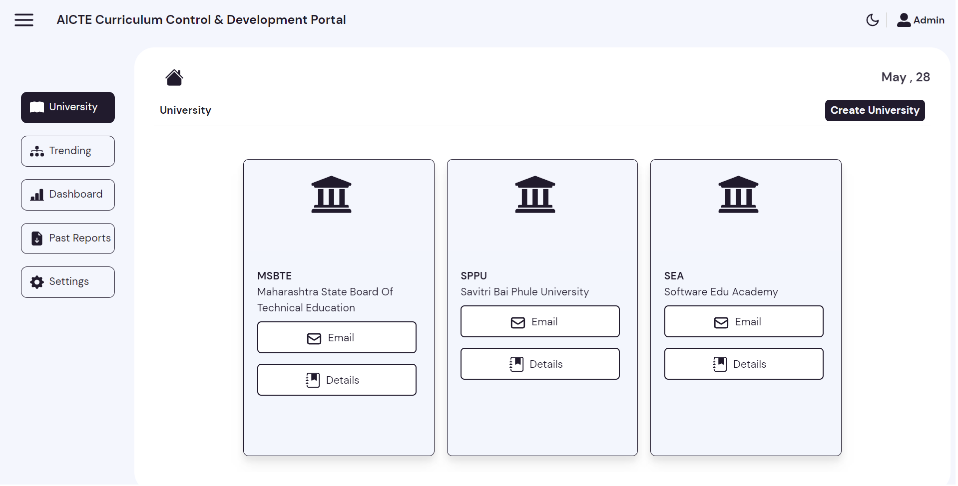The height and width of the screenshot is (486, 958).
Task: Click the 'May , 28' date text
Action: 905,77
